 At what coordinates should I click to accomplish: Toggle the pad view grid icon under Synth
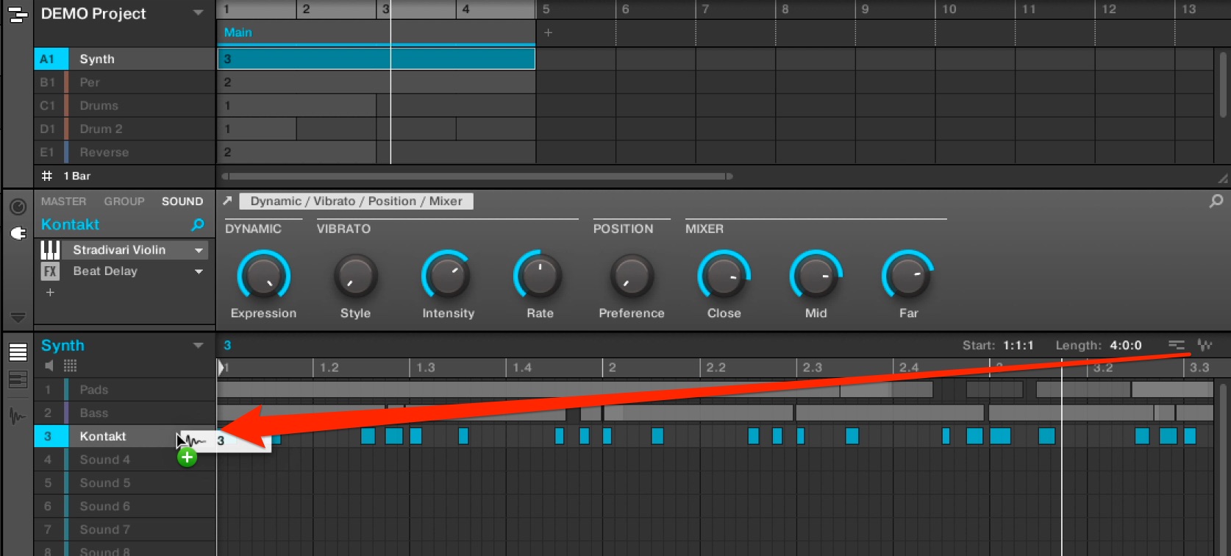[70, 366]
